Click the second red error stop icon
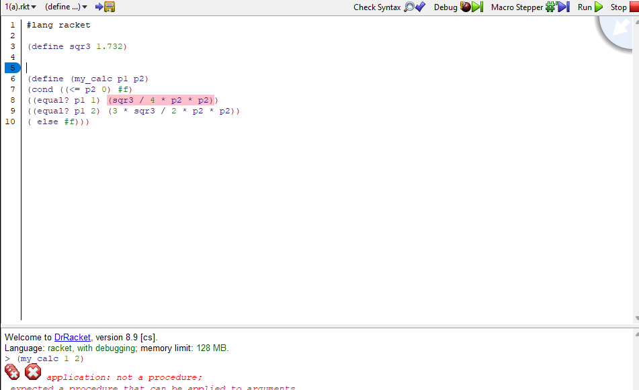Screen dimensions: 639x390 32,372
